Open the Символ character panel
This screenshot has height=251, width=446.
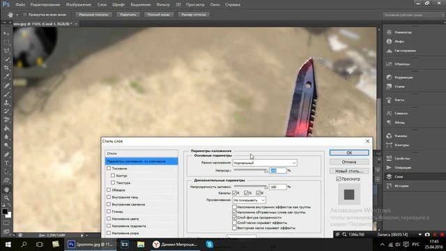397,113
